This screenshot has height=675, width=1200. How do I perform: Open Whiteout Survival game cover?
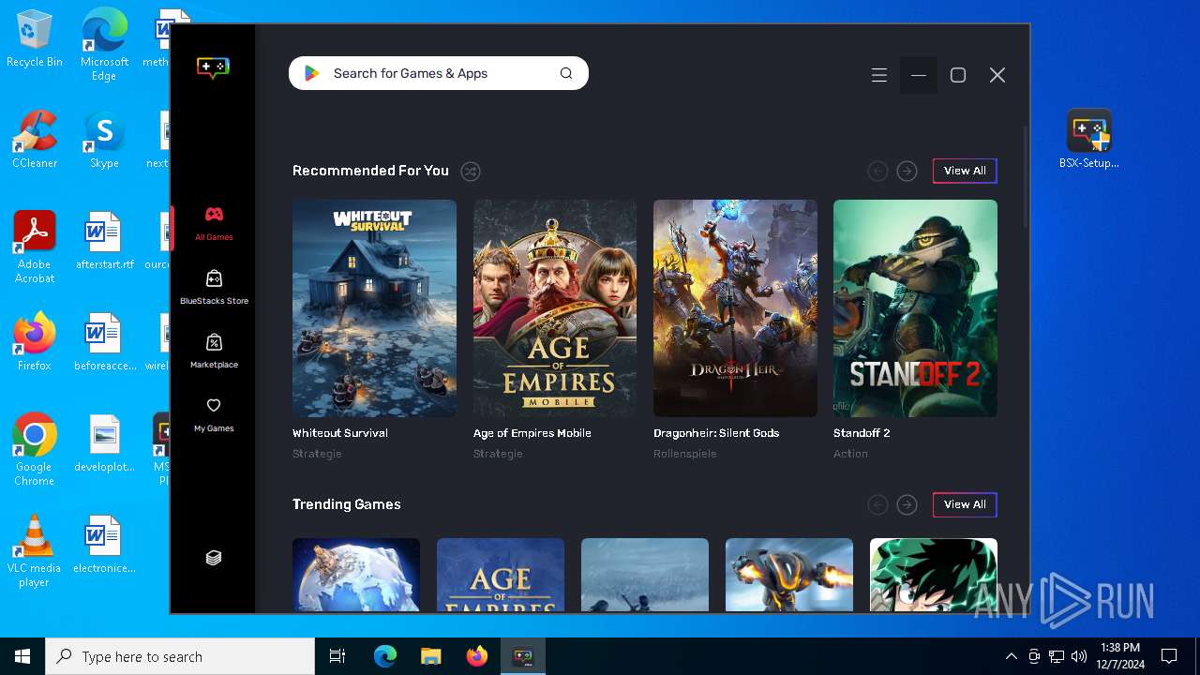tap(374, 308)
